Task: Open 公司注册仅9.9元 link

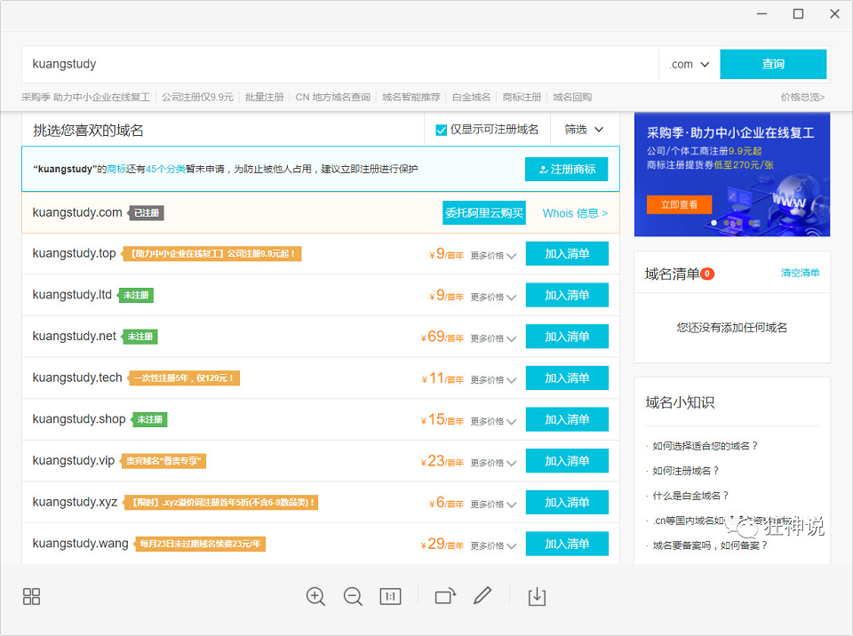Action: 197,98
